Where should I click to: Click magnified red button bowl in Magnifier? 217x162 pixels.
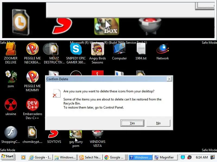coord(150,26)
